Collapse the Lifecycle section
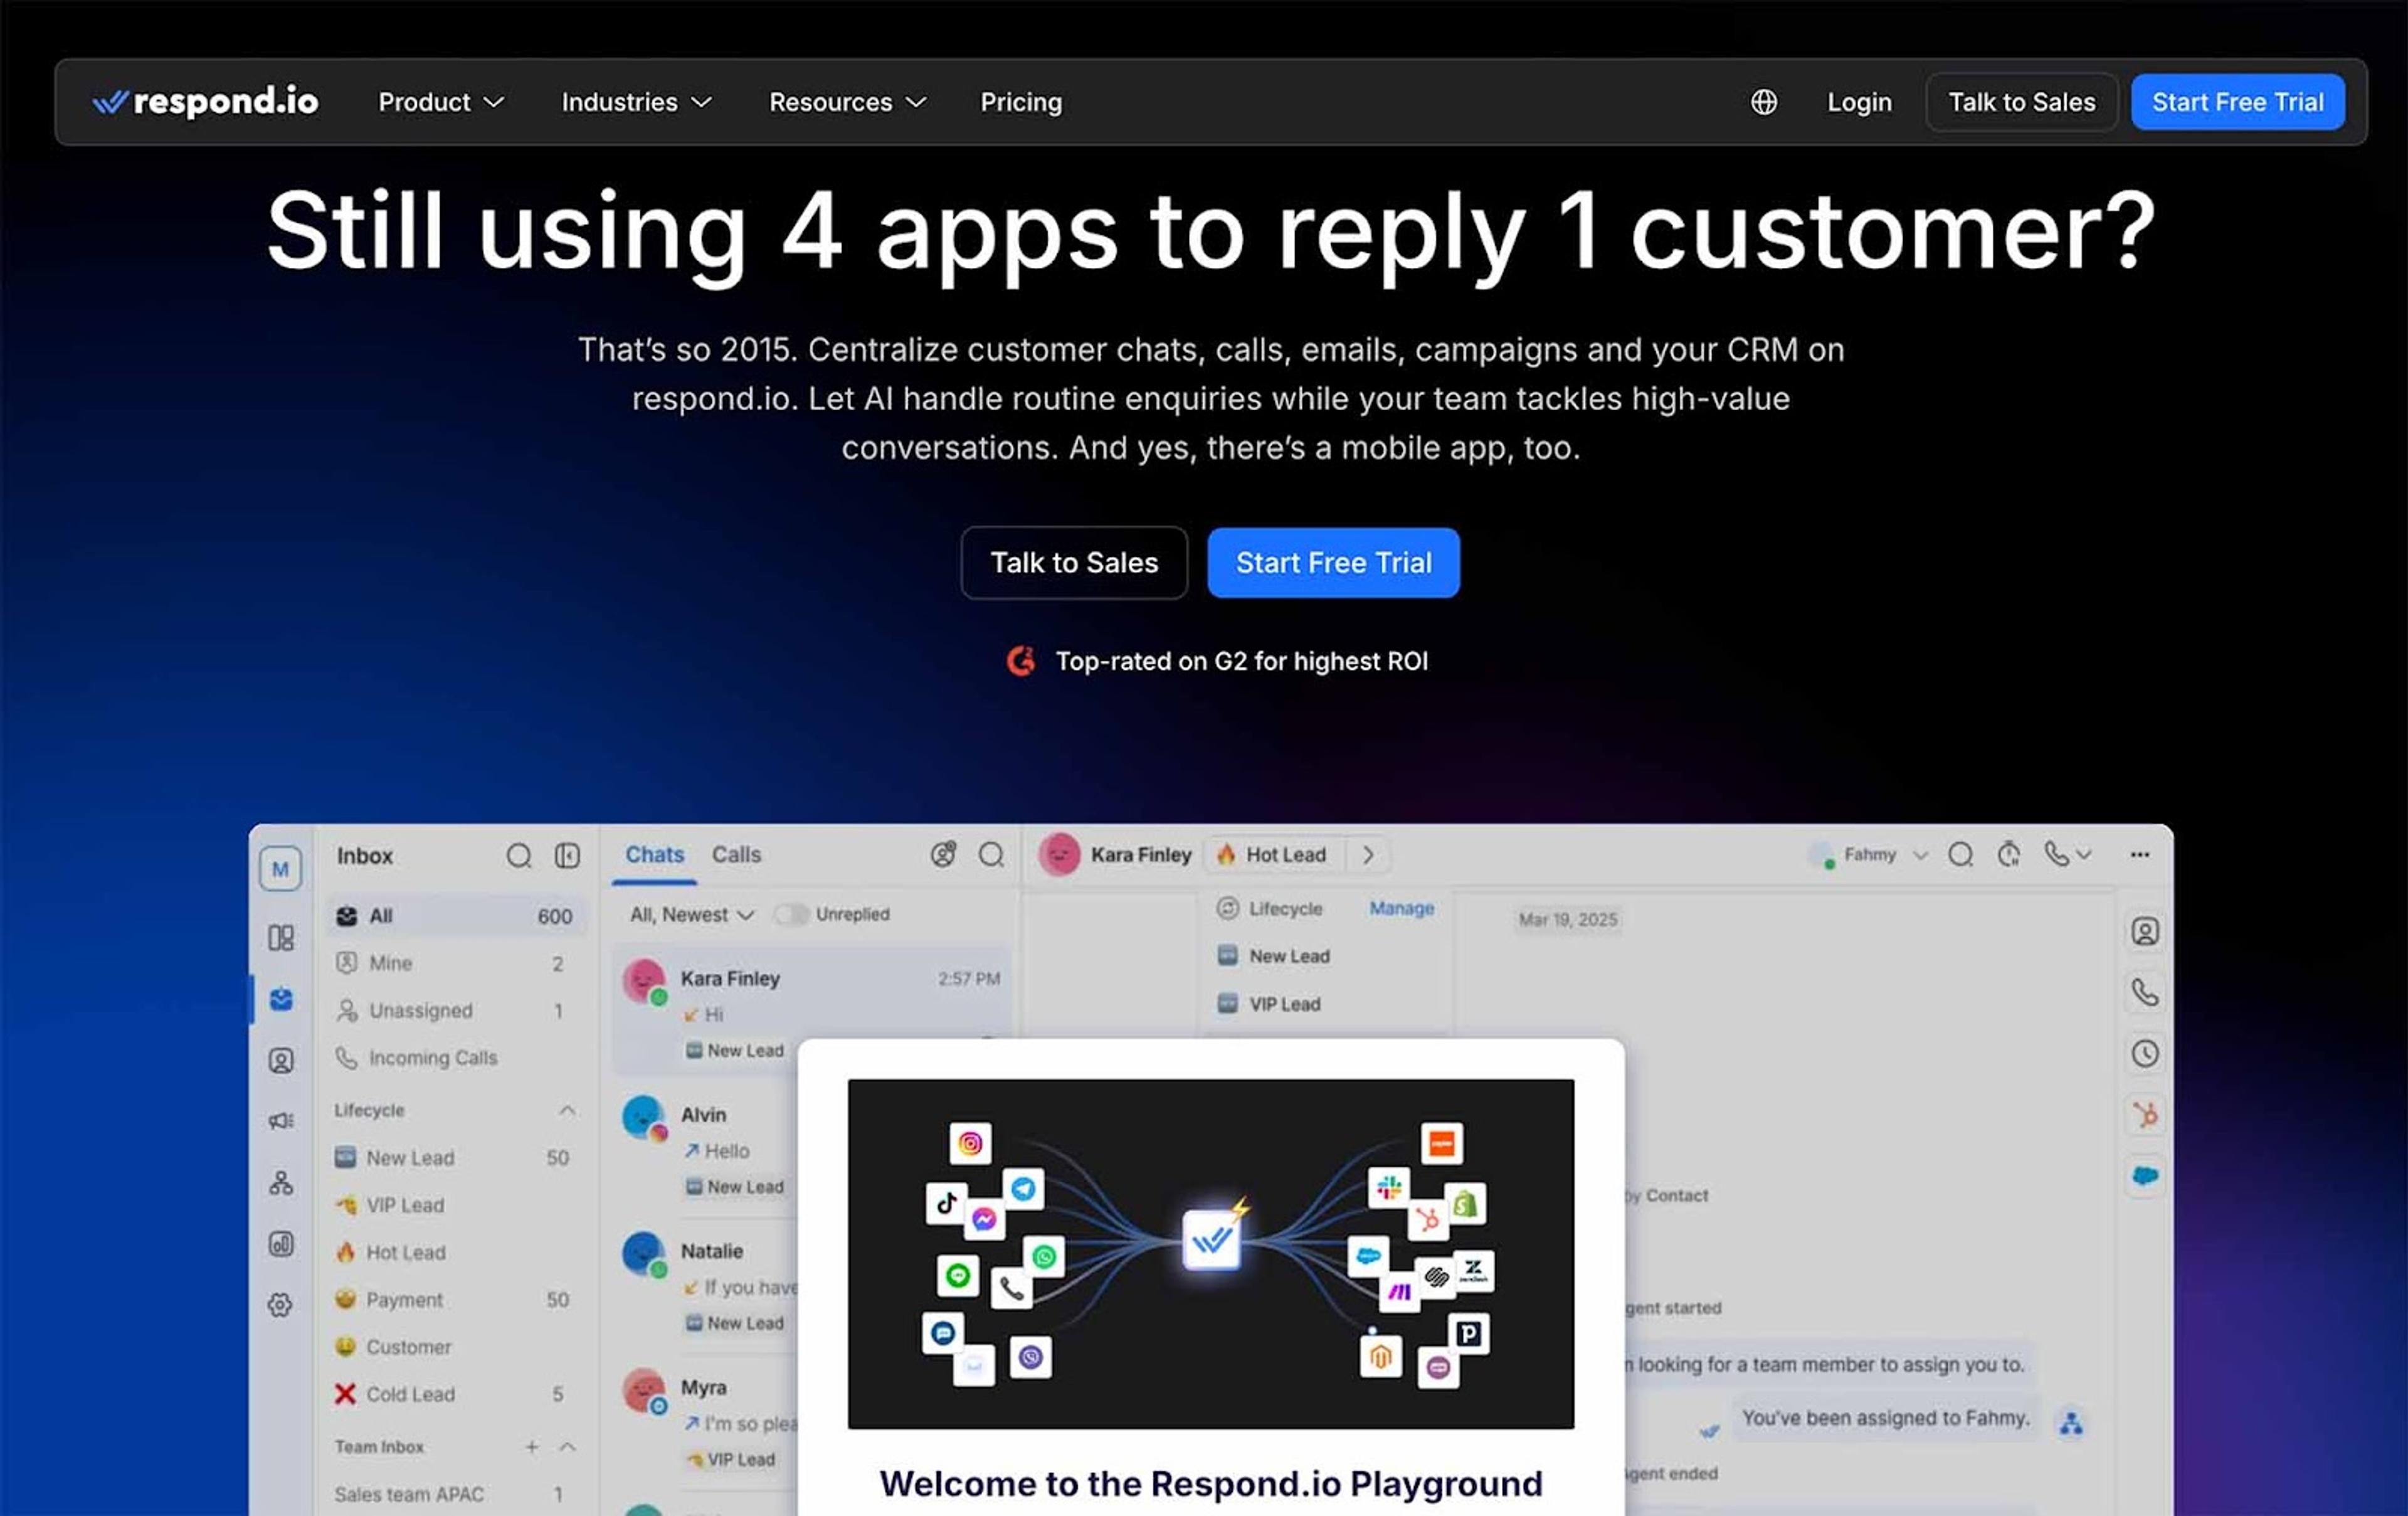Viewport: 2408px width, 1516px height. pyautogui.click(x=566, y=1110)
